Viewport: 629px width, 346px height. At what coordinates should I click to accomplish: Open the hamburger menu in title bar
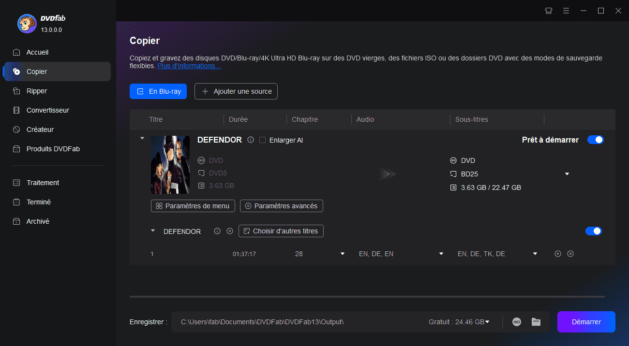pos(566,11)
